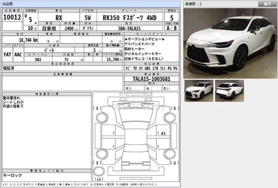The image size is (278, 188).
Task: Click the ★オークションデビュー★ sales point
Action: click(145, 39)
